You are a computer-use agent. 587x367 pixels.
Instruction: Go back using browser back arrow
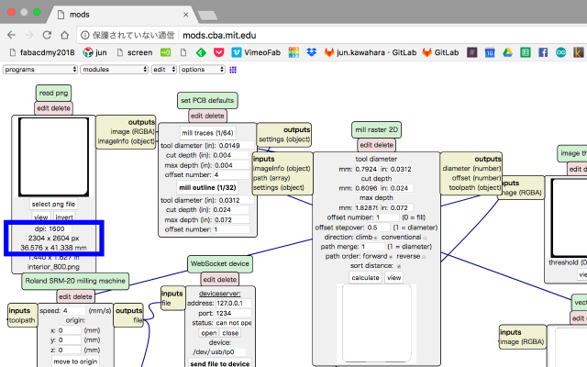click(x=12, y=35)
